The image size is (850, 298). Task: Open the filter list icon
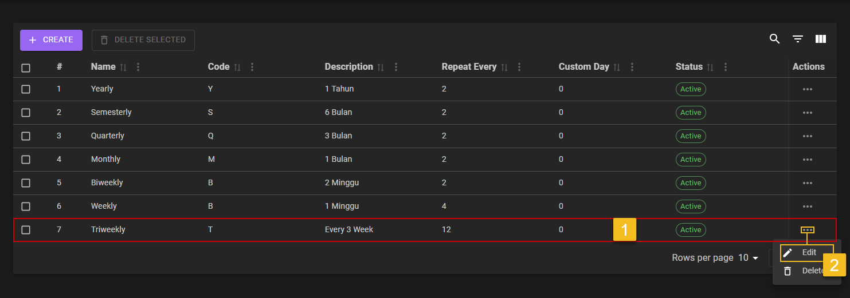pyautogui.click(x=797, y=39)
